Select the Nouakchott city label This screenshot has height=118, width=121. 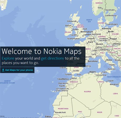(x=60, y=112)
